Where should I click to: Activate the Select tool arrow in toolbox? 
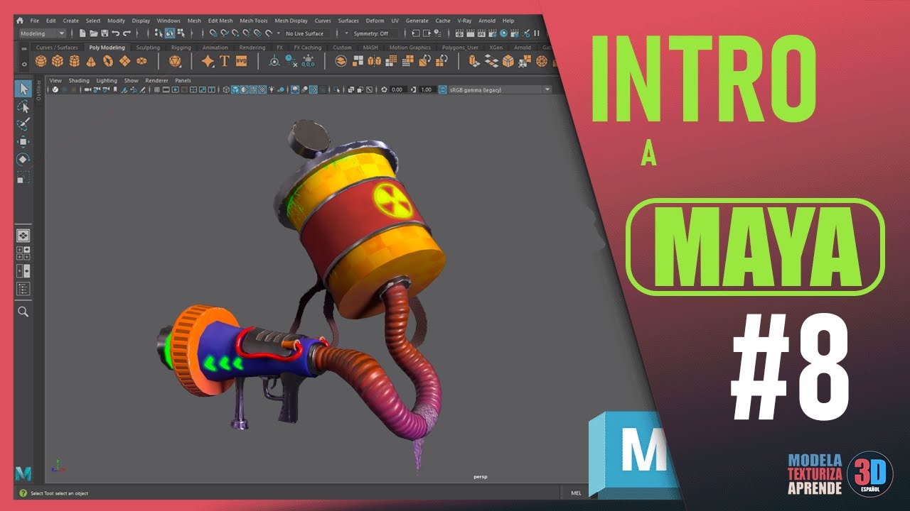23,89
